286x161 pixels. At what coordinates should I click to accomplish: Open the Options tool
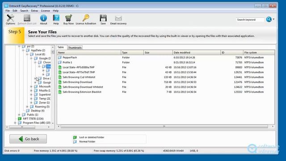(10, 19)
